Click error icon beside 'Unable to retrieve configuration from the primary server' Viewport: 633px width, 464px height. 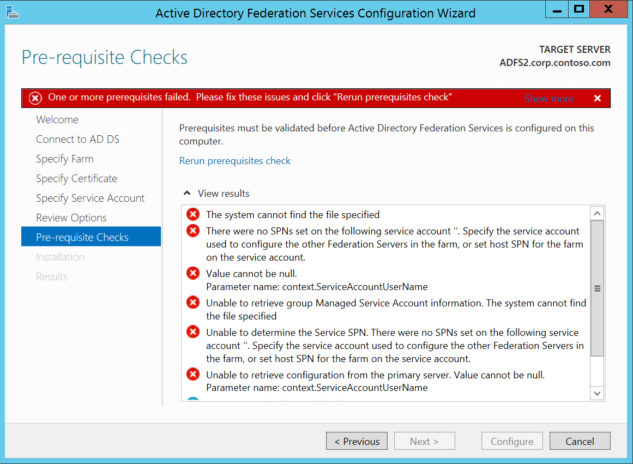pos(193,374)
